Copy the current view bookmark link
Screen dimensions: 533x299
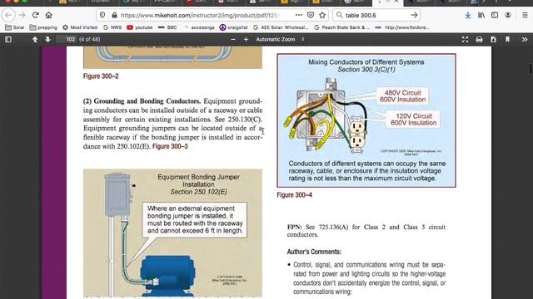tap(507, 40)
